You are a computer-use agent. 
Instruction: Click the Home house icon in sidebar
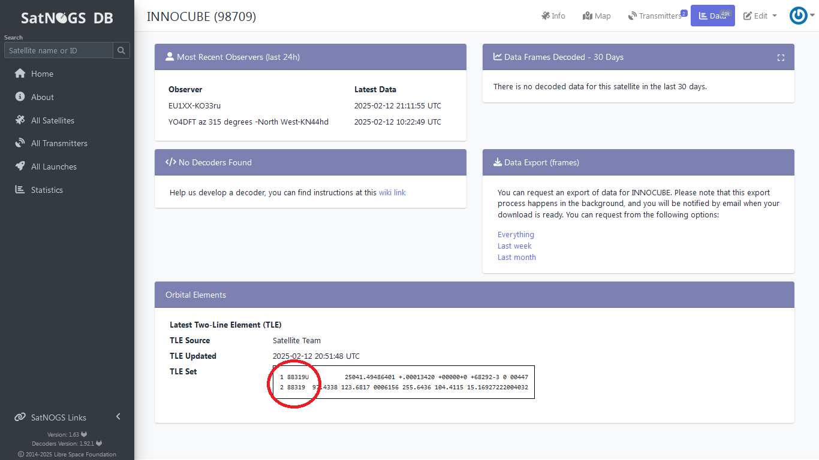click(x=20, y=74)
